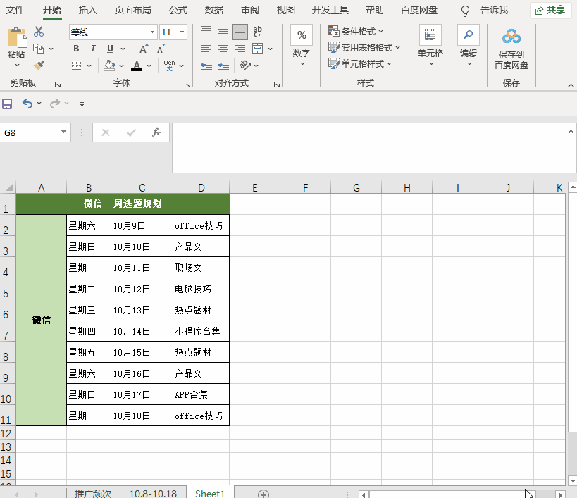The width and height of the screenshot is (577, 498).
Task: Open the Cells (单元格) ribbon icon
Action: pyautogui.click(x=430, y=35)
